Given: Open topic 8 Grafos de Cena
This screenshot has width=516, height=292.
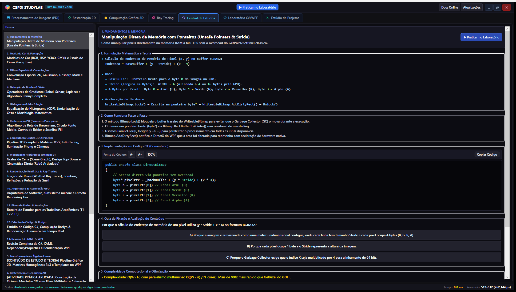Looking at the screenshot, I should coord(46,159).
